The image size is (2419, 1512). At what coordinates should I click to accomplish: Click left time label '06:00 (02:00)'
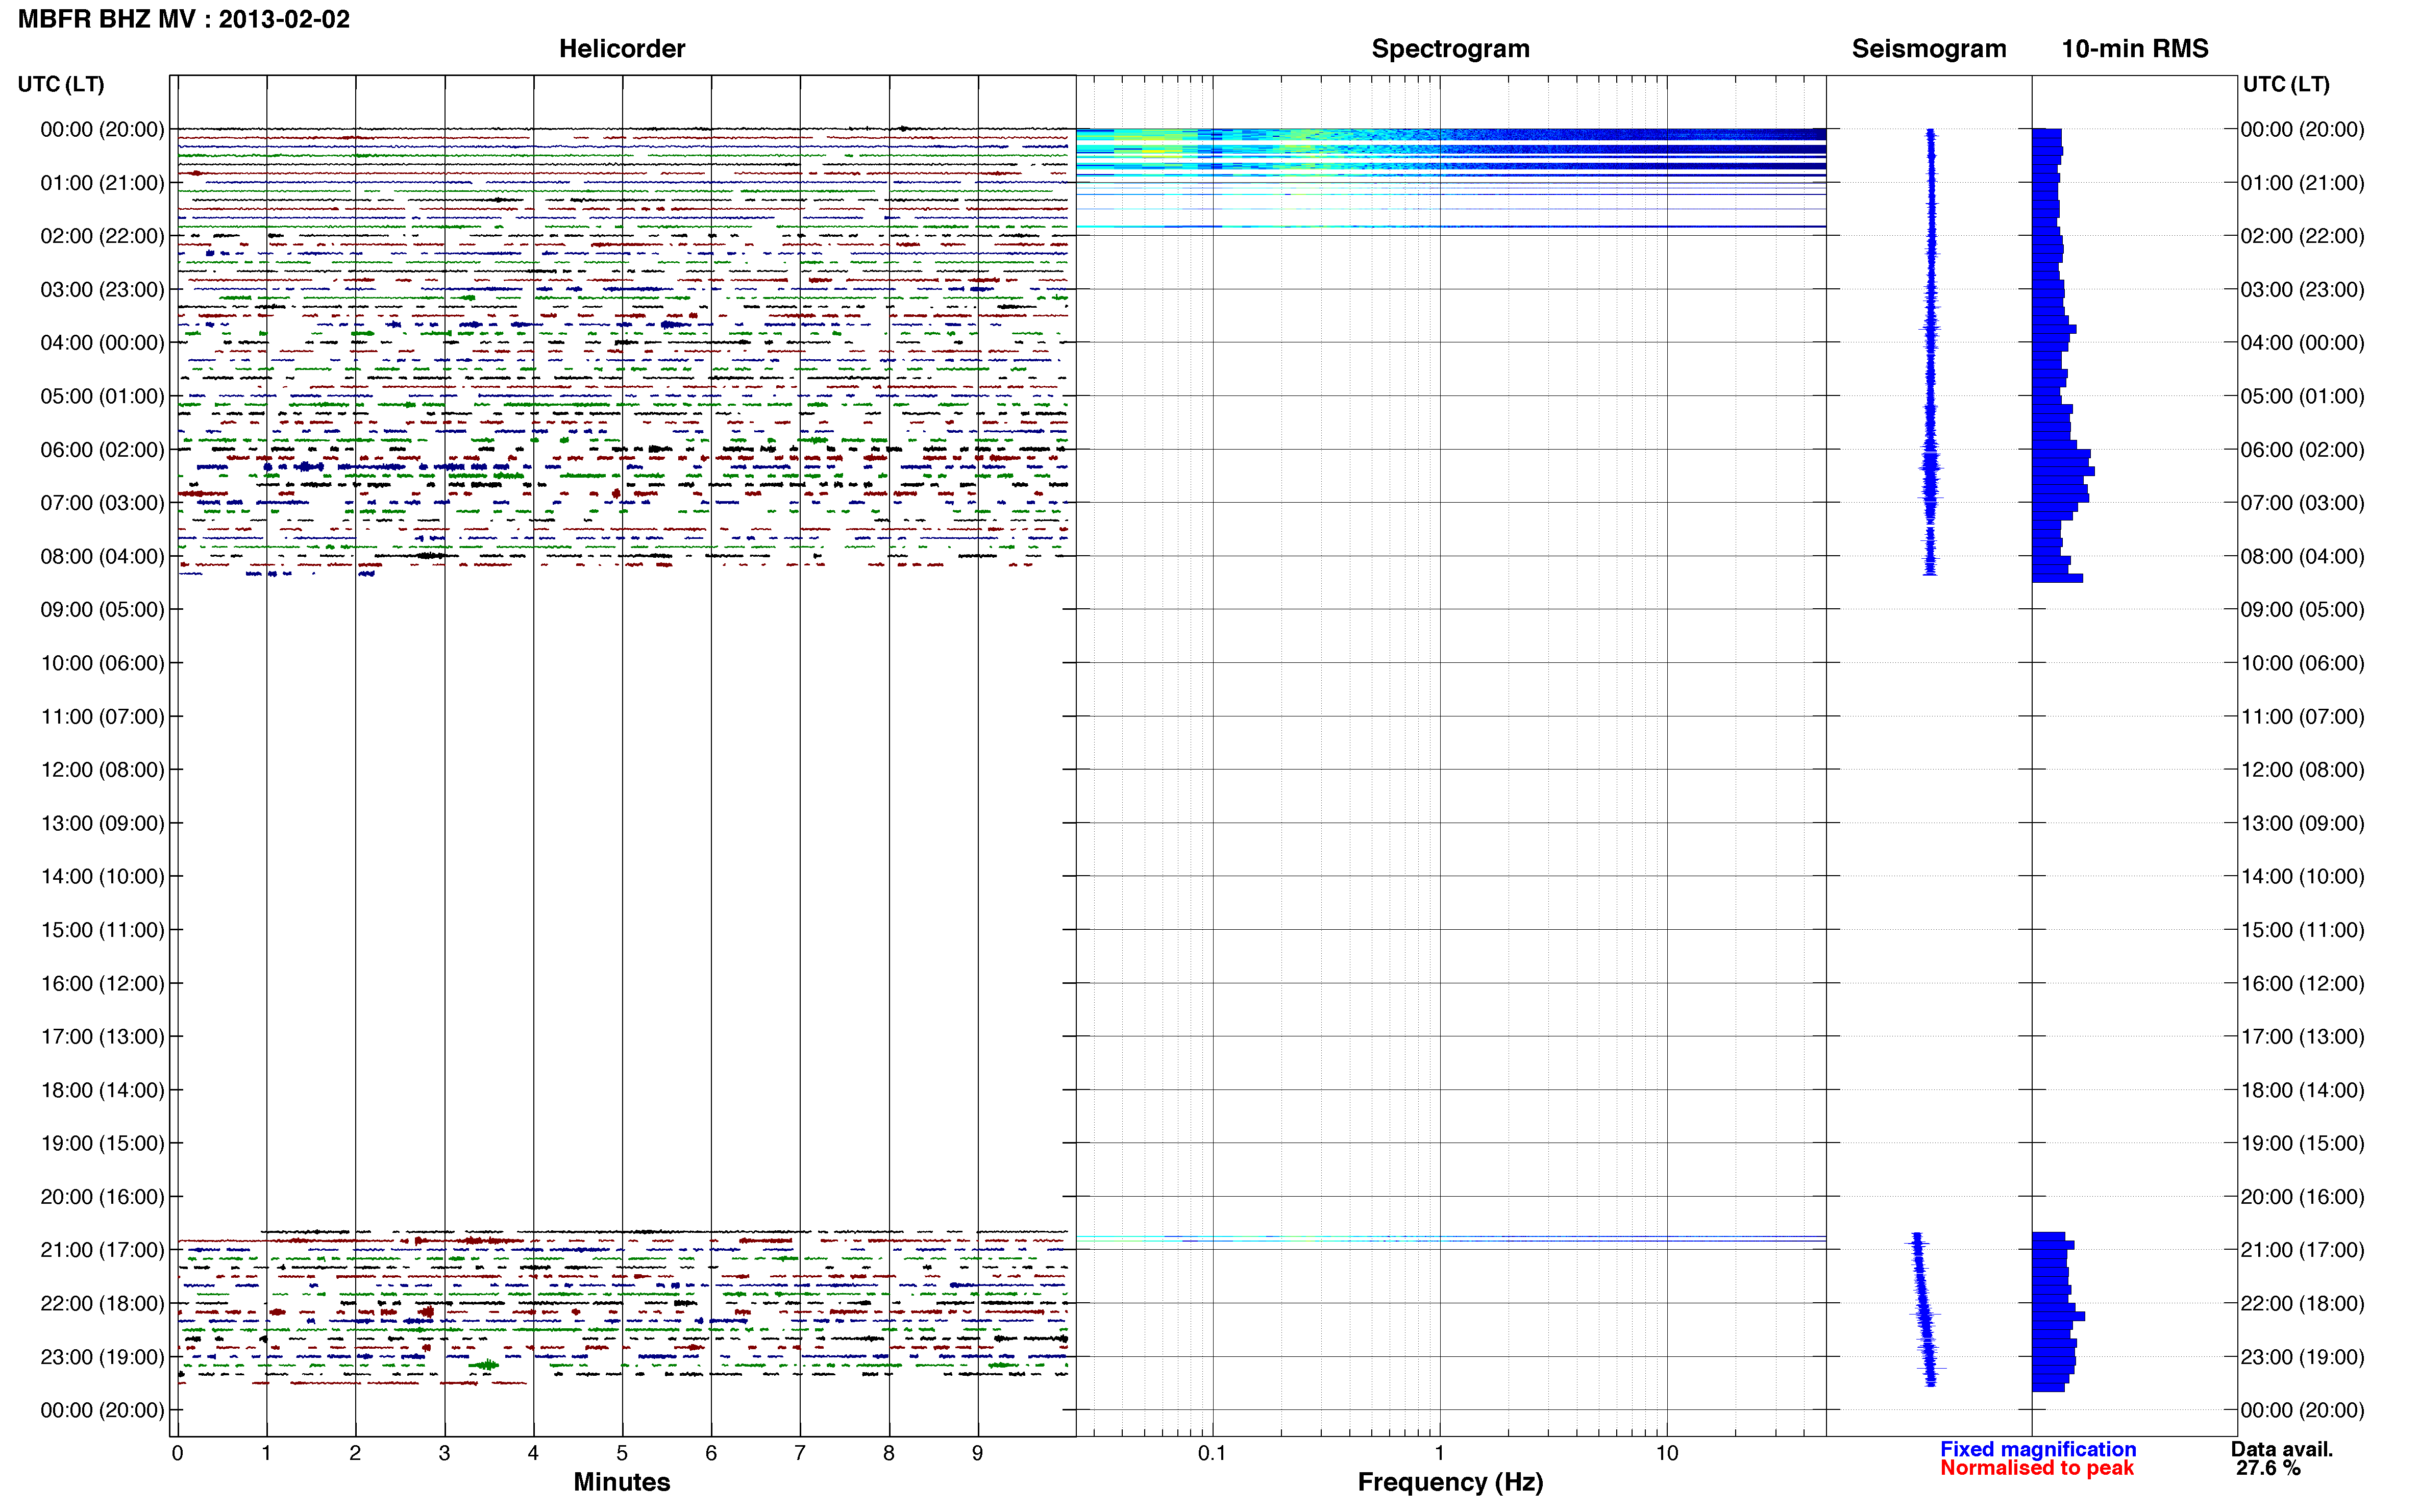pos(102,449)
